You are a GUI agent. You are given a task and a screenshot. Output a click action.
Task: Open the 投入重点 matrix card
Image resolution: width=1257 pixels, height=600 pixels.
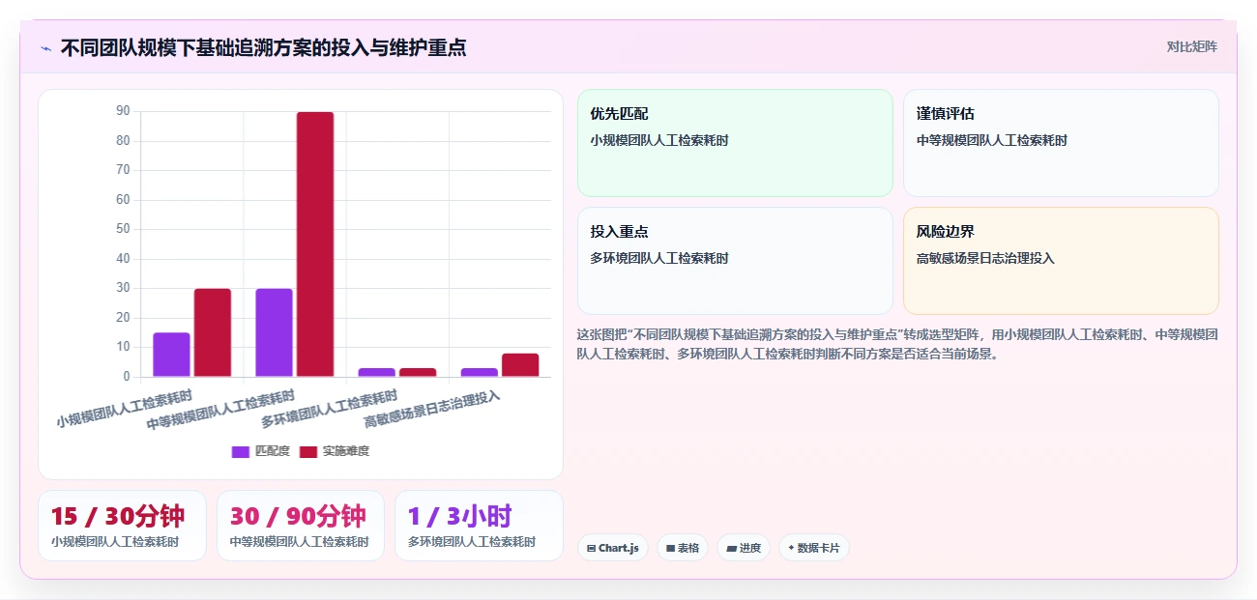tap(735, 261)
